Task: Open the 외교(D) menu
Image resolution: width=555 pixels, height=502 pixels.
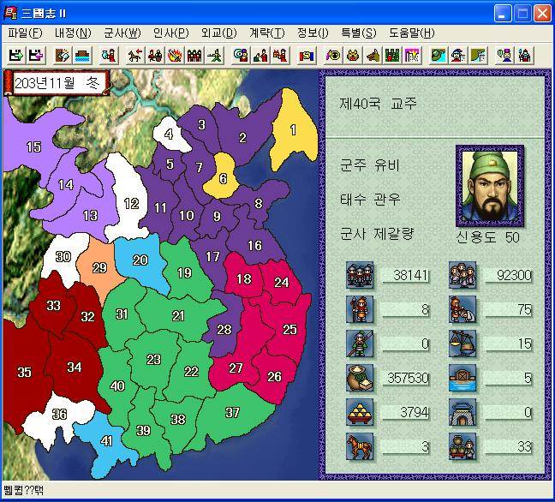Action: click(x=218, y=33)
